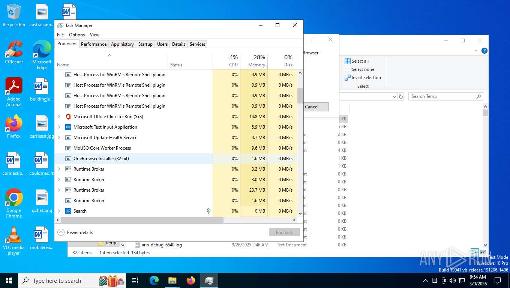Viewport: 510px width, 288px height.
Task: Click taskbar Type here to search box
Action: pyautogui.click(x=72, y=280)
